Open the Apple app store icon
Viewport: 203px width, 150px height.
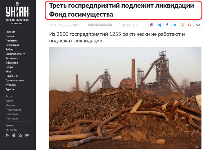coord(14,135)
